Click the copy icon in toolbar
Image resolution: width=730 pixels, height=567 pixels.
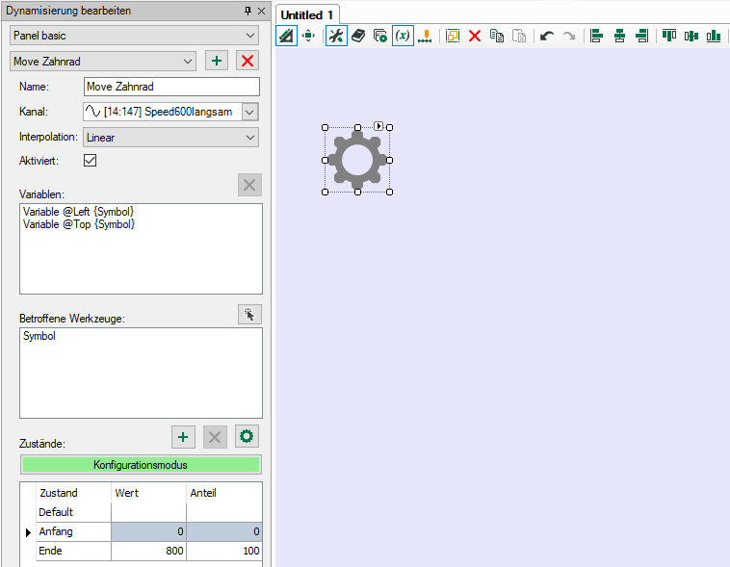497,36
